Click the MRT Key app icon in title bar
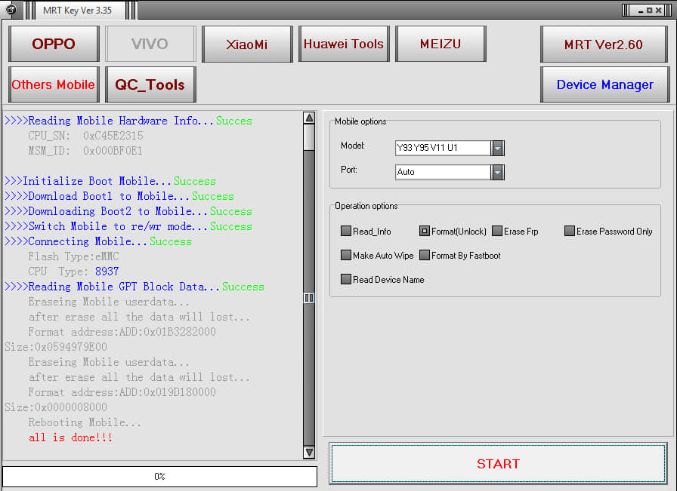Image resolution: width=677 pixels, height=491 pixels. tap(11, 10)
